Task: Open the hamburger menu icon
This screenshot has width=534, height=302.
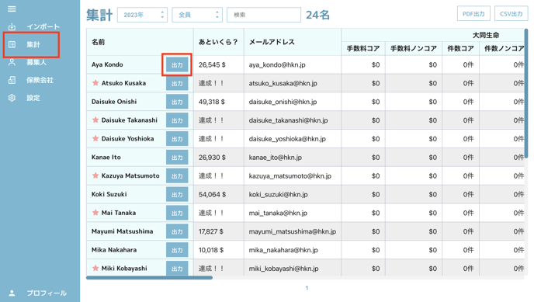Action: [x=12, y=9]
